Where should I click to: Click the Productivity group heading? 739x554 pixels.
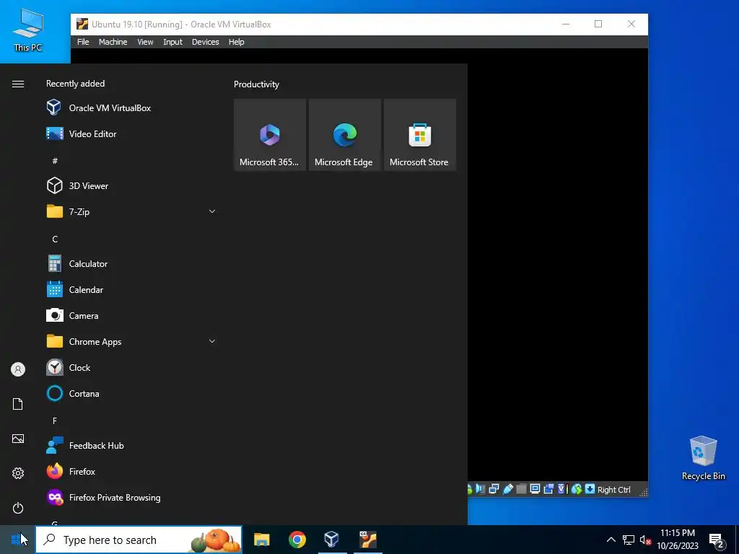(256, 84)
